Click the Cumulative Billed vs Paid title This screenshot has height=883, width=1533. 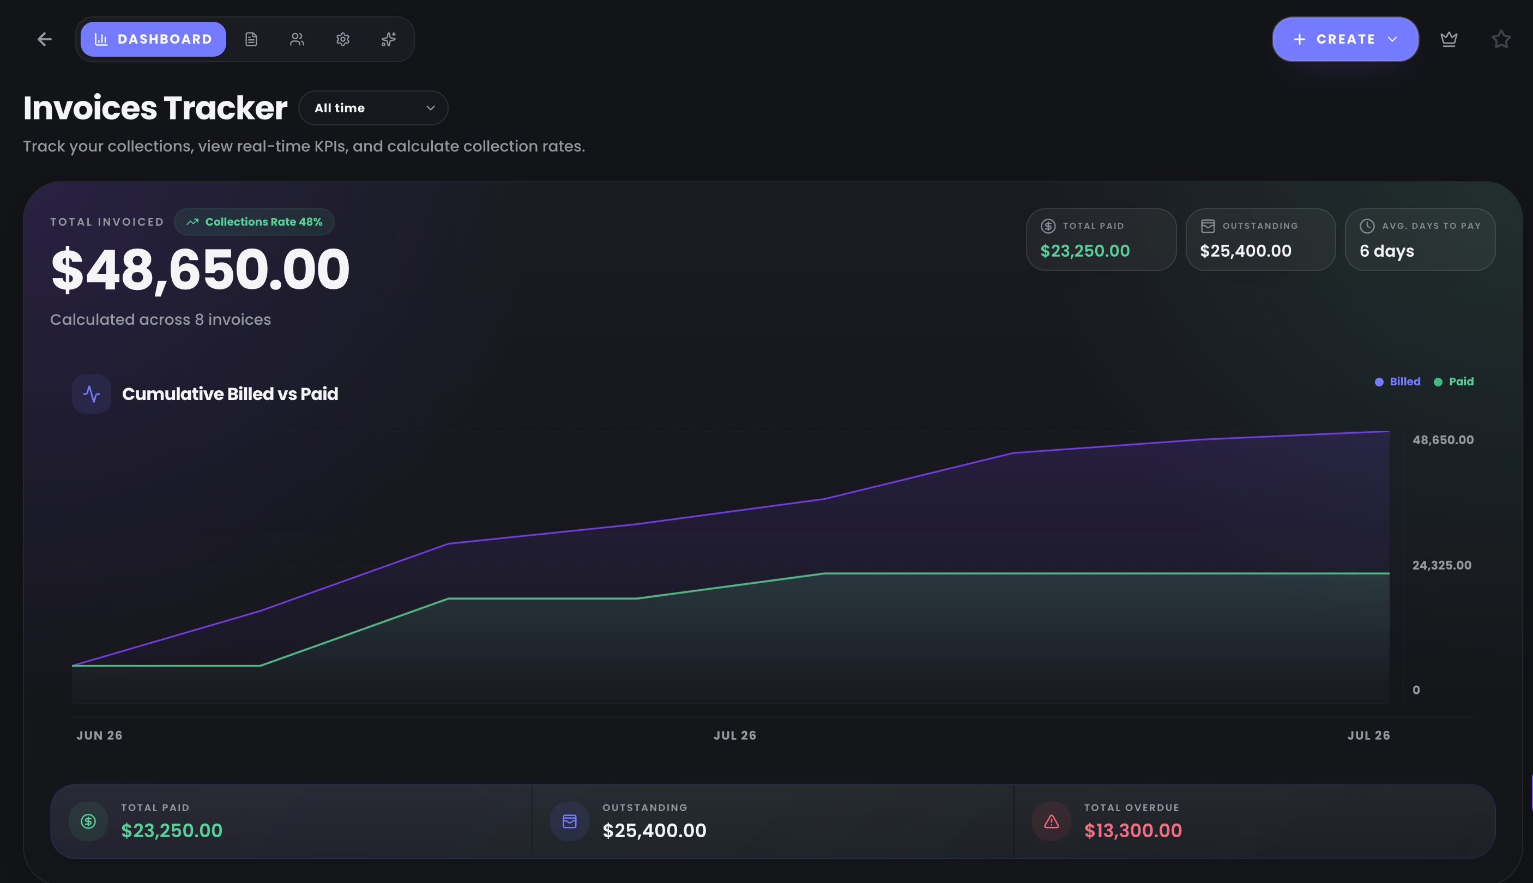(x=230, y=394)
